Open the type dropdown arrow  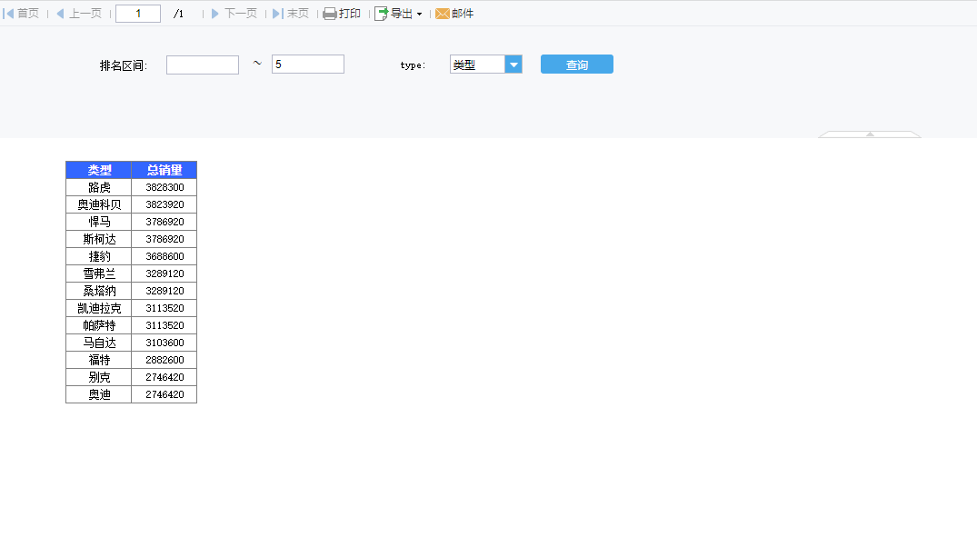[x=513, y=65]
